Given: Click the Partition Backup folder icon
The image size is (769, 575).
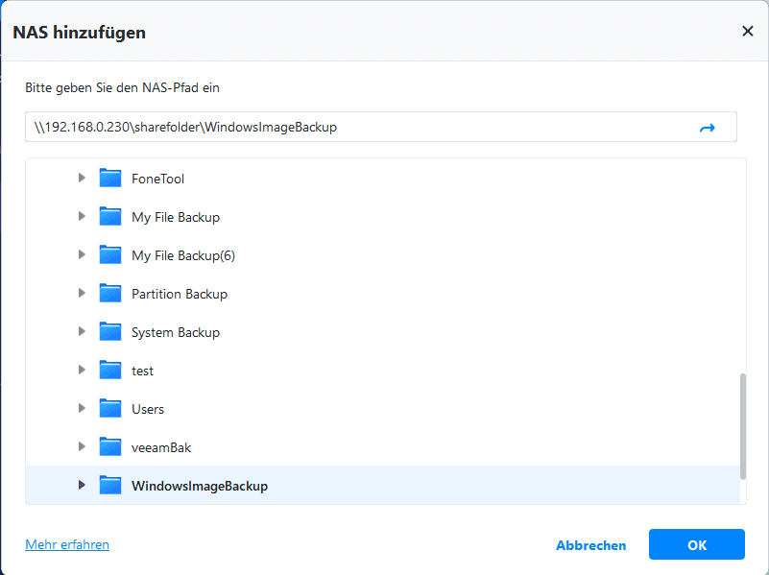Looking at the screenshot, I should pos(110,293).
